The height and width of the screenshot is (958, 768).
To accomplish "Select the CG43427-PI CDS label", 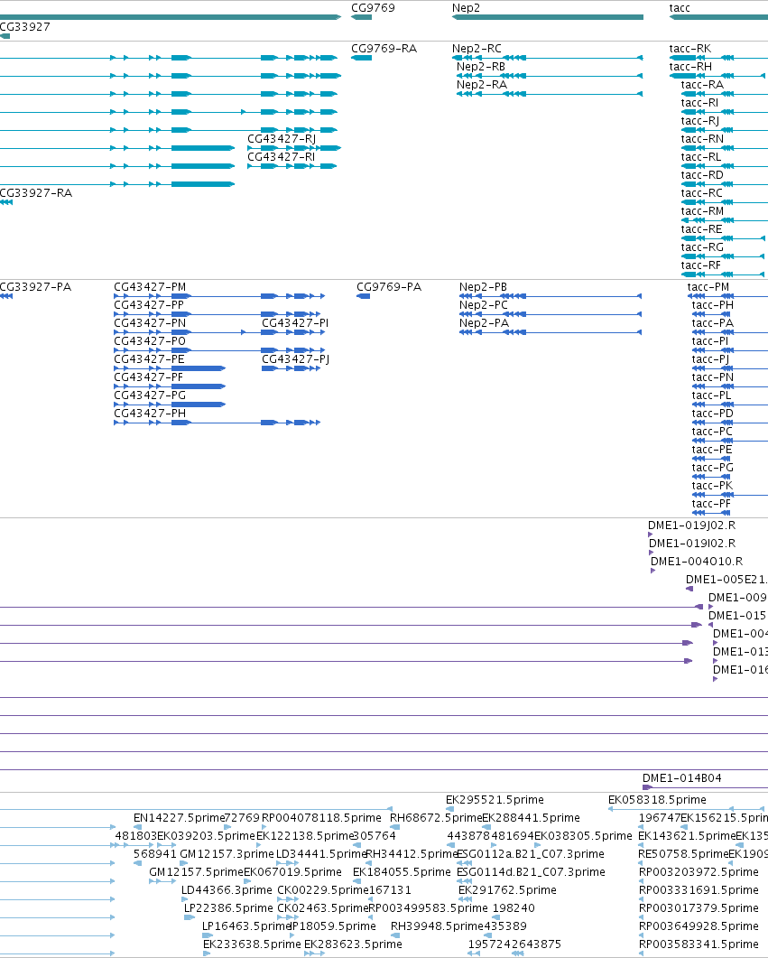I will [x=295, y=322].
